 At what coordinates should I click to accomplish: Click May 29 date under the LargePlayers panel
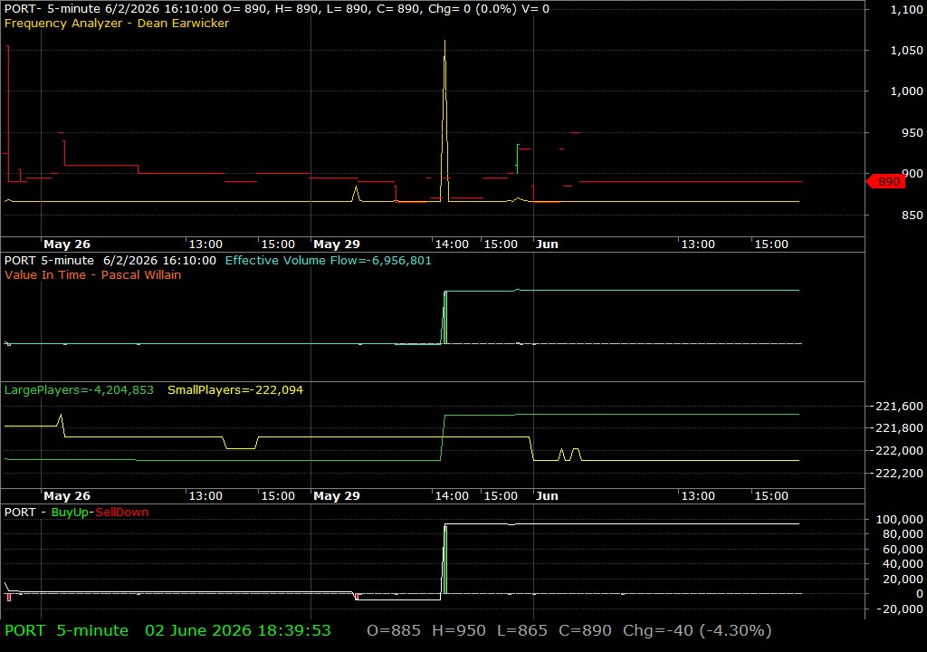tap(337, 496)
